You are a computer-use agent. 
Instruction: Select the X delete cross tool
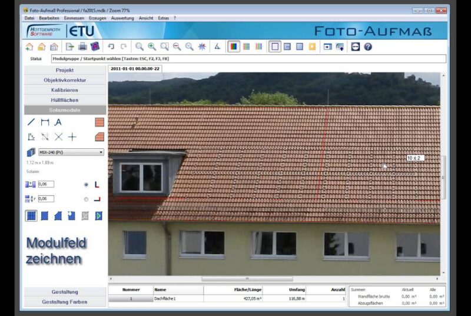point(58,137)
